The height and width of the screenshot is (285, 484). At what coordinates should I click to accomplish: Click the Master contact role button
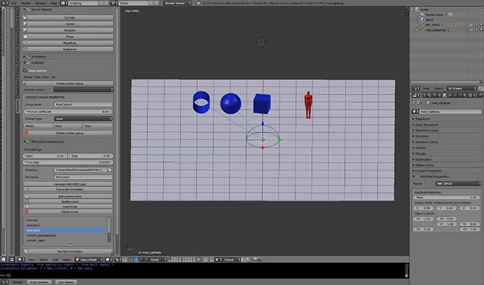pos(37,126)
